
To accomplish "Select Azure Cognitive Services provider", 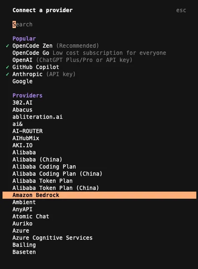I will (x=52, y=238).
